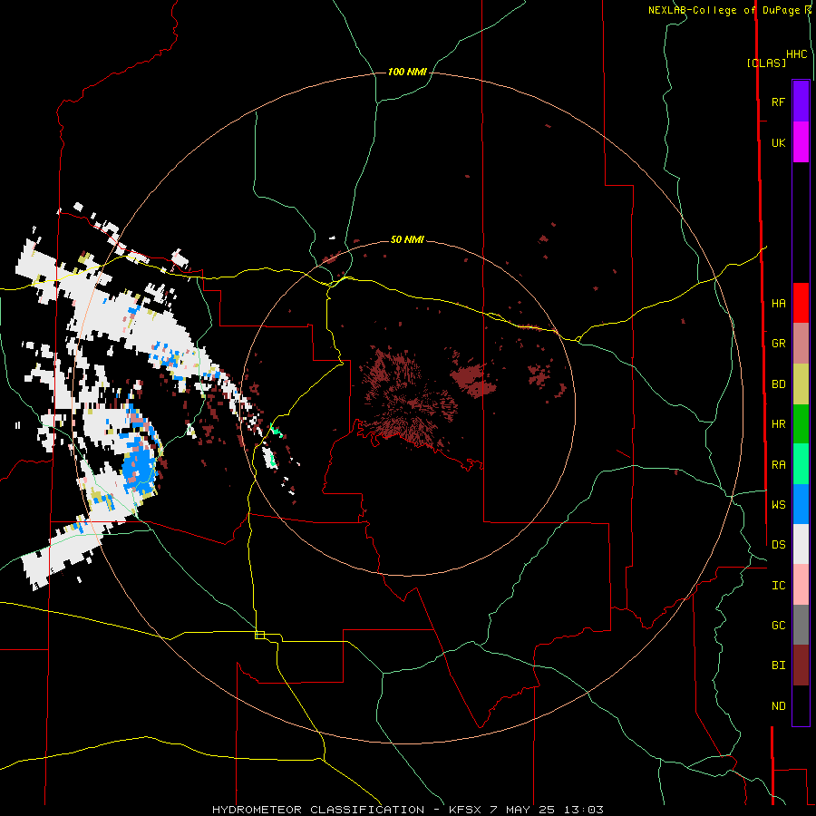
Task: Click the KFSX station identifier
Action: 465,810
